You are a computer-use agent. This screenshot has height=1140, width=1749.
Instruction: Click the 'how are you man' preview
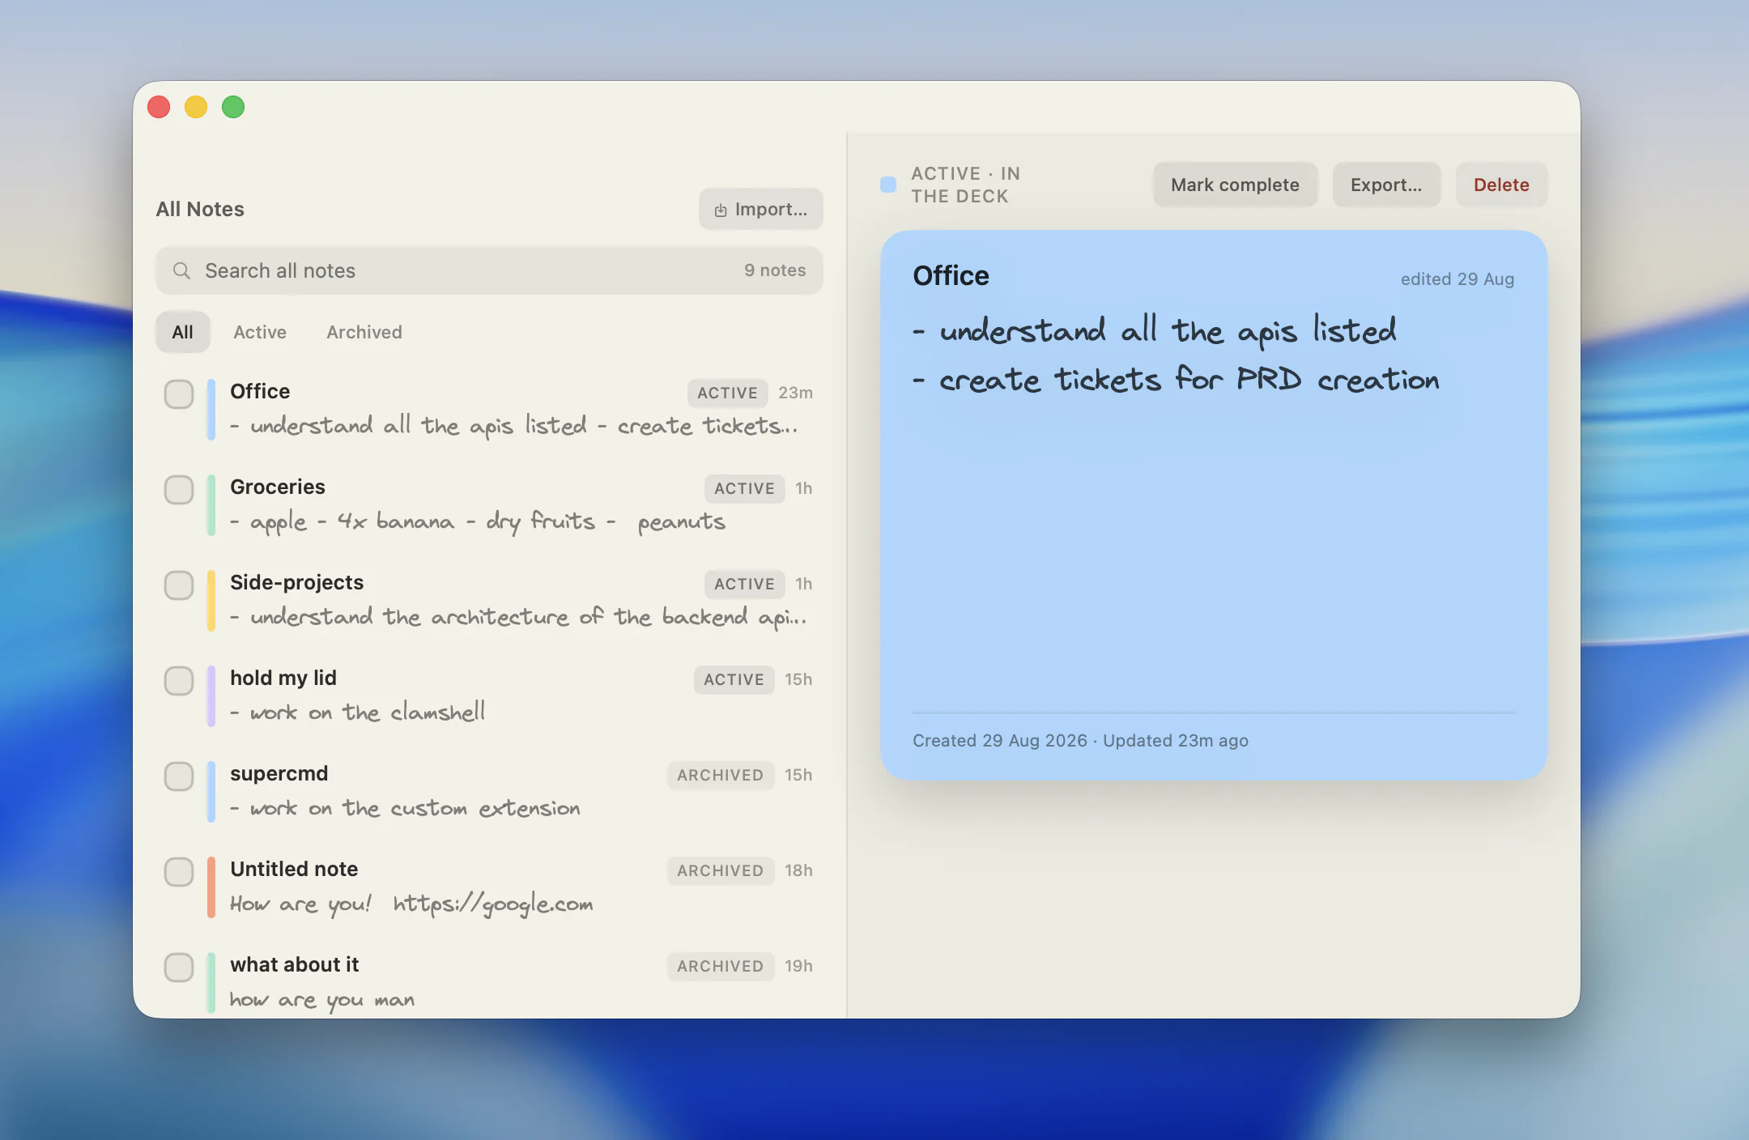(321, 1001)
